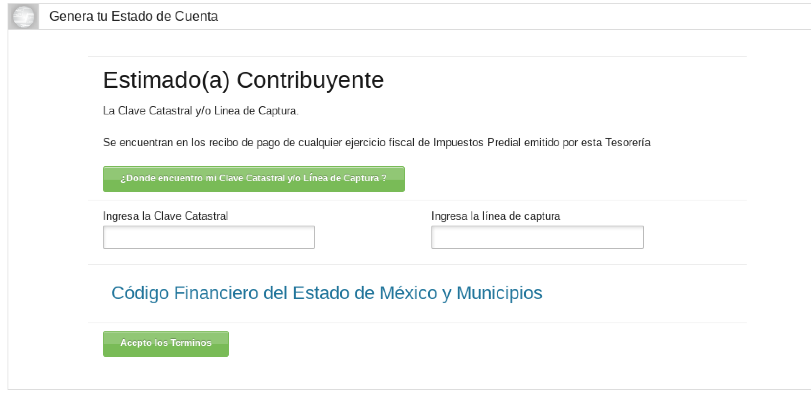Viewport: 811px width, 406px height.
Task: Focus the línea de captura input field
Action: (x=537, y=237)
